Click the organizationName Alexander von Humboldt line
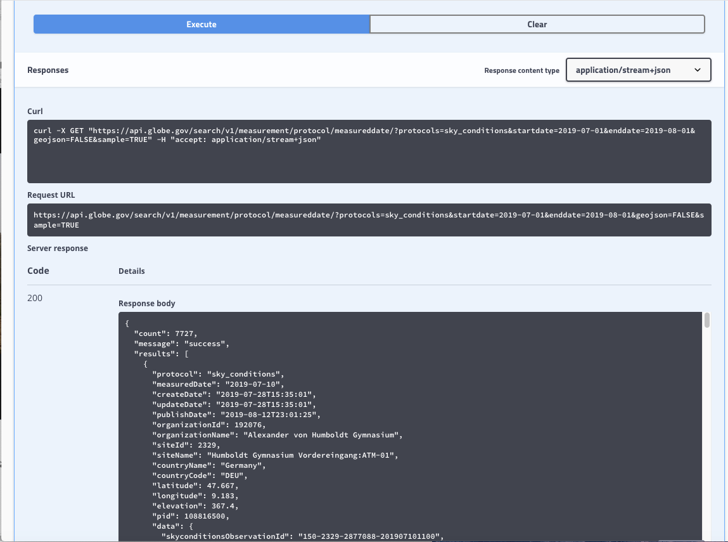The height and width of the screenshot is (542, 728). (x=278, y=435)
